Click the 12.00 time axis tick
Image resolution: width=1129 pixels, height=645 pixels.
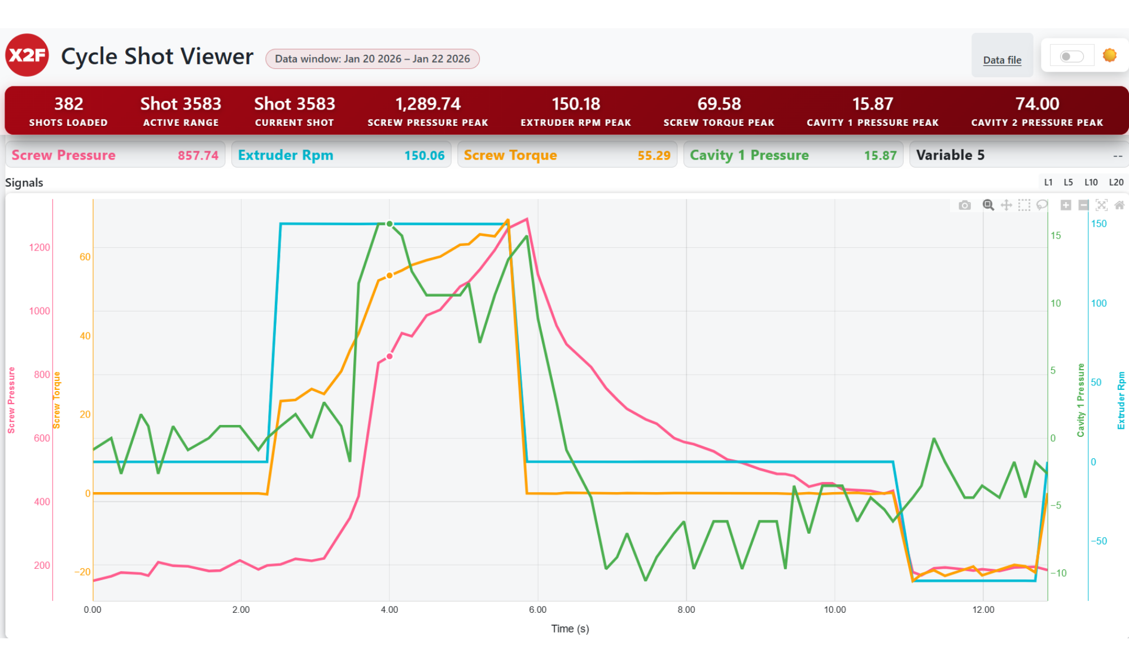click(x=983, y=609)
